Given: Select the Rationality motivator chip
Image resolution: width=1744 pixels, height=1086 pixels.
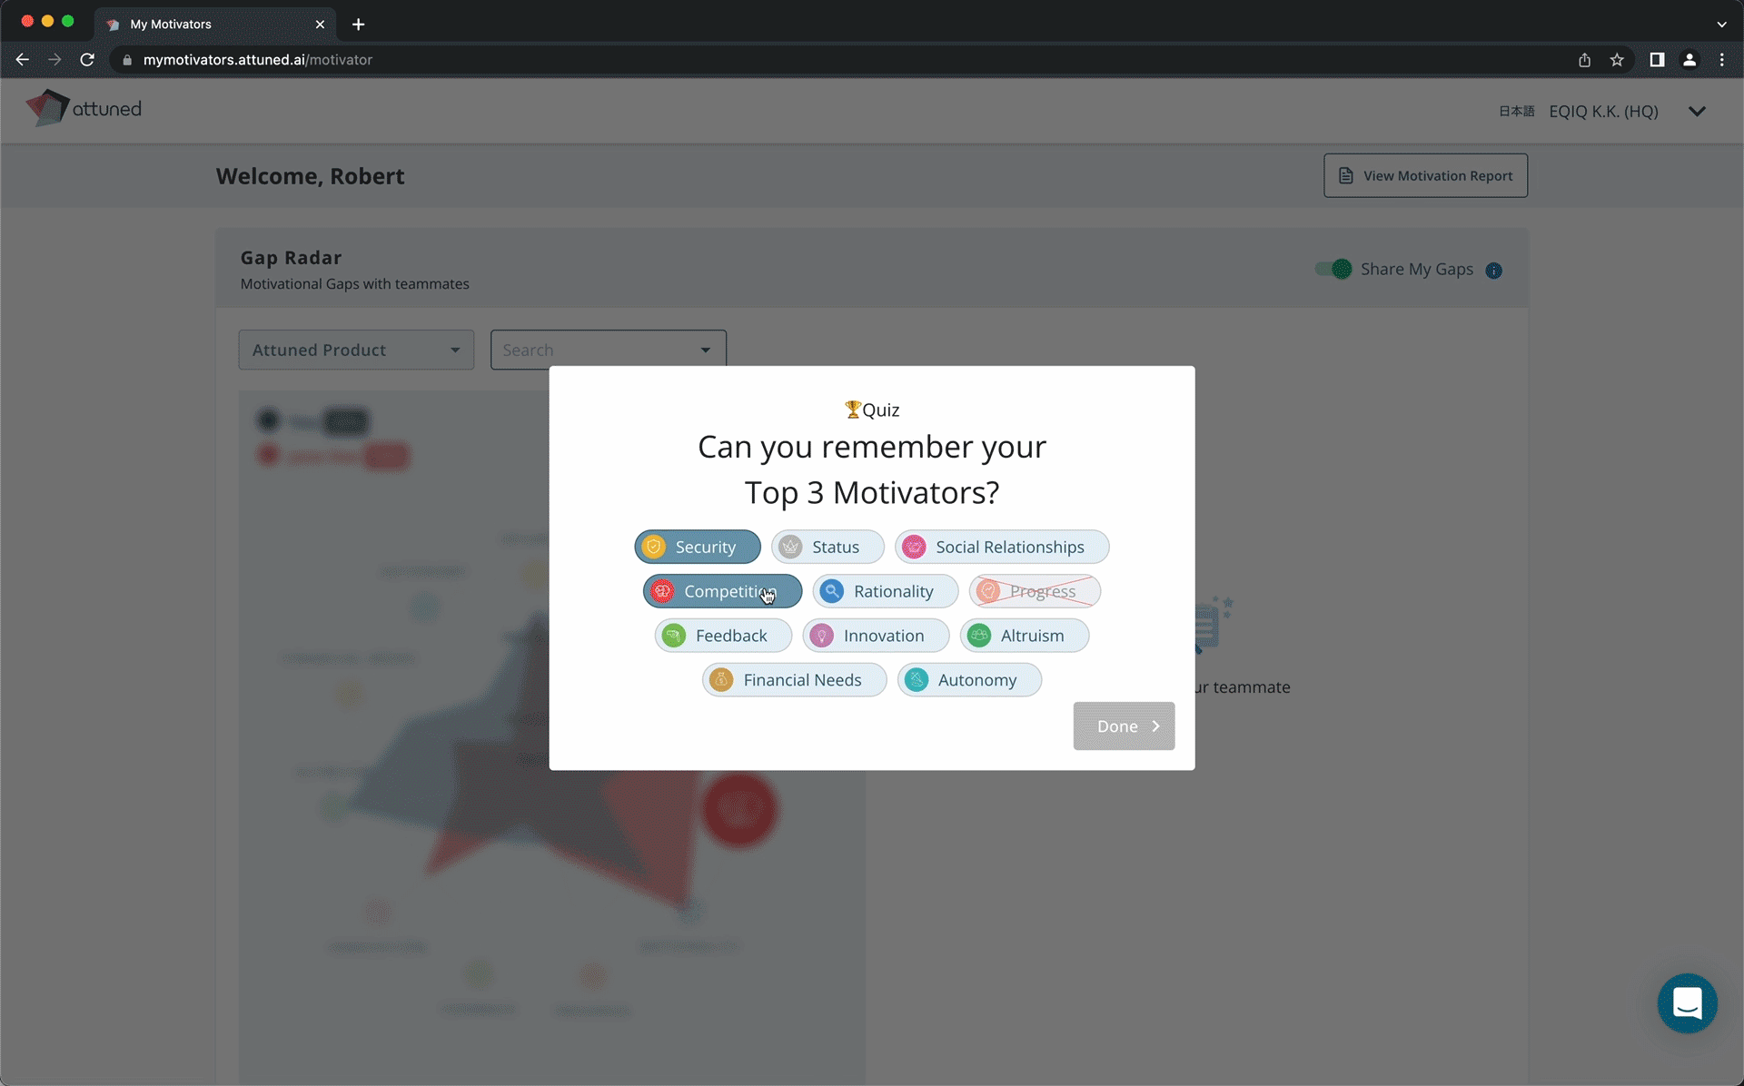Looking at the screenshot, I should click(x=886, y=591).
